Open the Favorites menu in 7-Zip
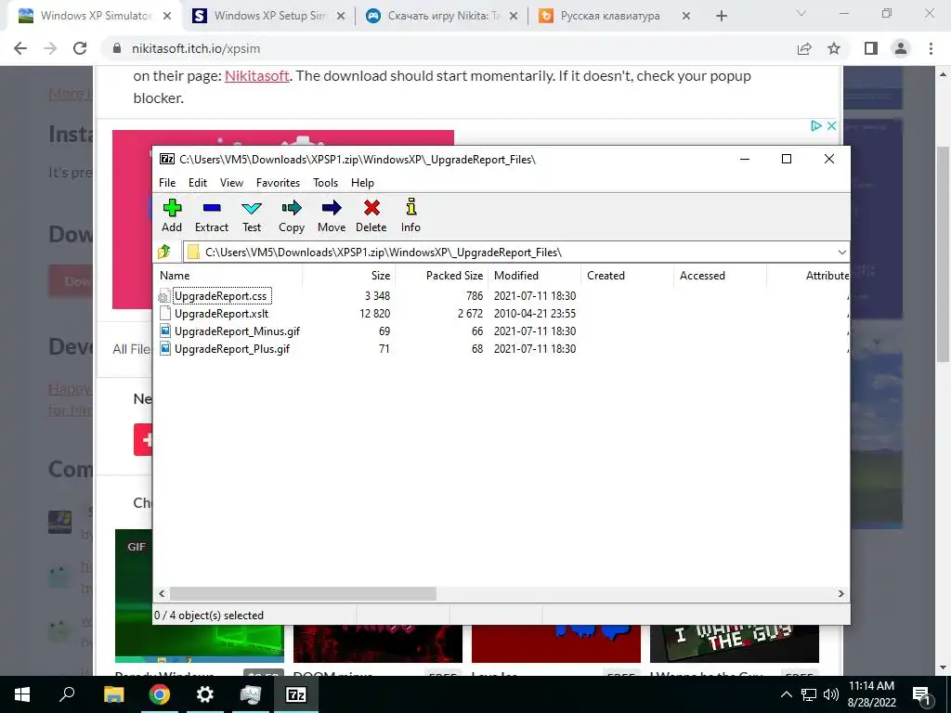951x713 pixels. coord(278,183)
